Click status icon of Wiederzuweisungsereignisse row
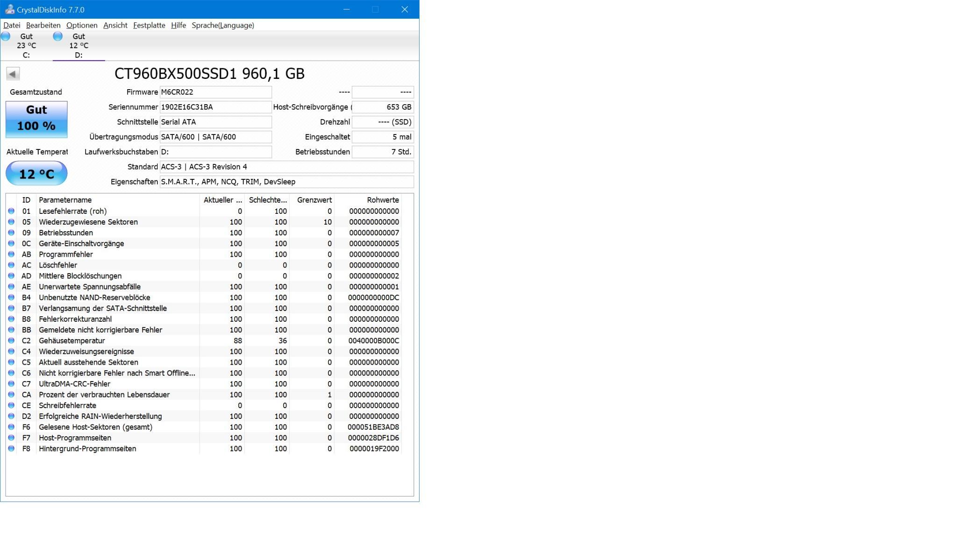957x538 pixels. pos(11,351)
